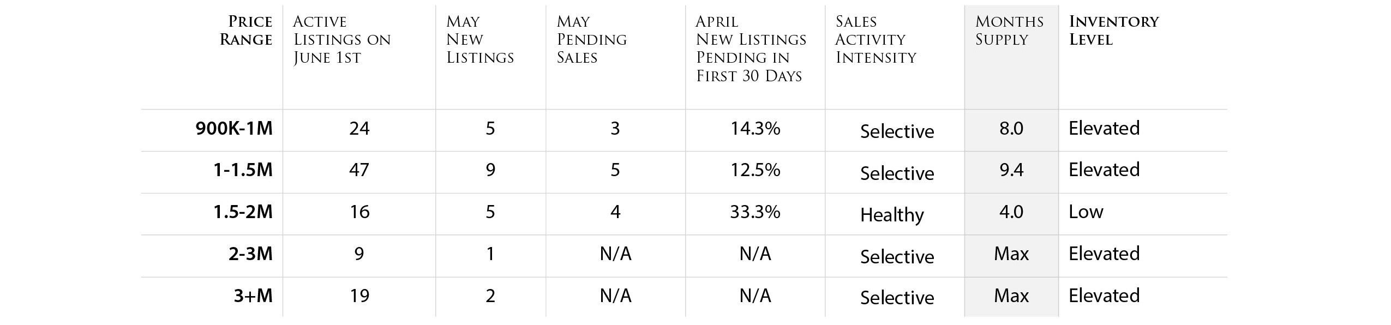The image size is (1391, 325).
Task: Click the May Pending Sales header
Action: pos(592,40)
